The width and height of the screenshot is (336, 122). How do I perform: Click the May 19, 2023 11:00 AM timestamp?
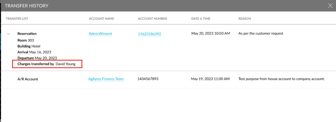tap(210, 79)
